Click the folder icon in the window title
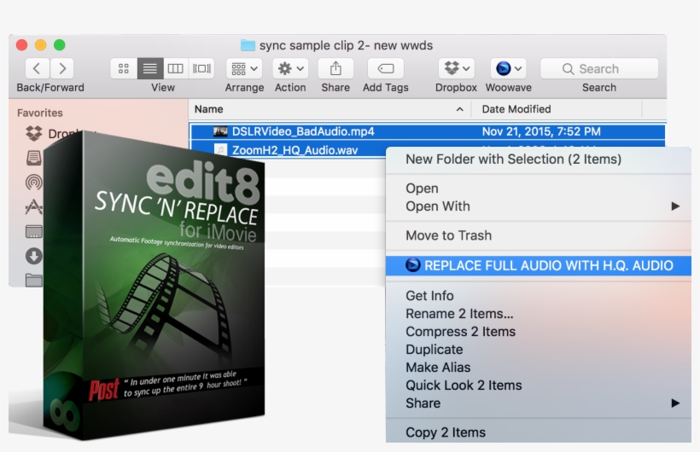This screenshot has width=700, height=452. click(x=248, y=45)
